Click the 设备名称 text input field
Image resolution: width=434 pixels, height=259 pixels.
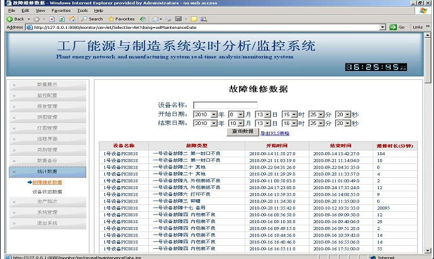(225, 105)
